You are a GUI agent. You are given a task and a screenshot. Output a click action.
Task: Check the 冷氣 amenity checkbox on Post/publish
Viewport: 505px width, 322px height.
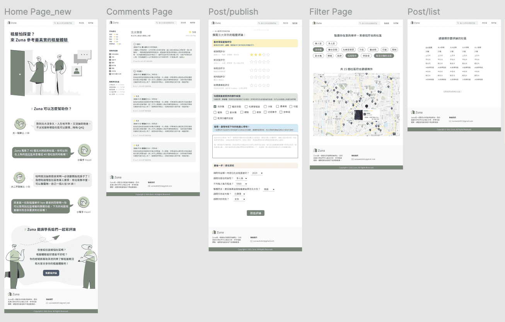265,107
